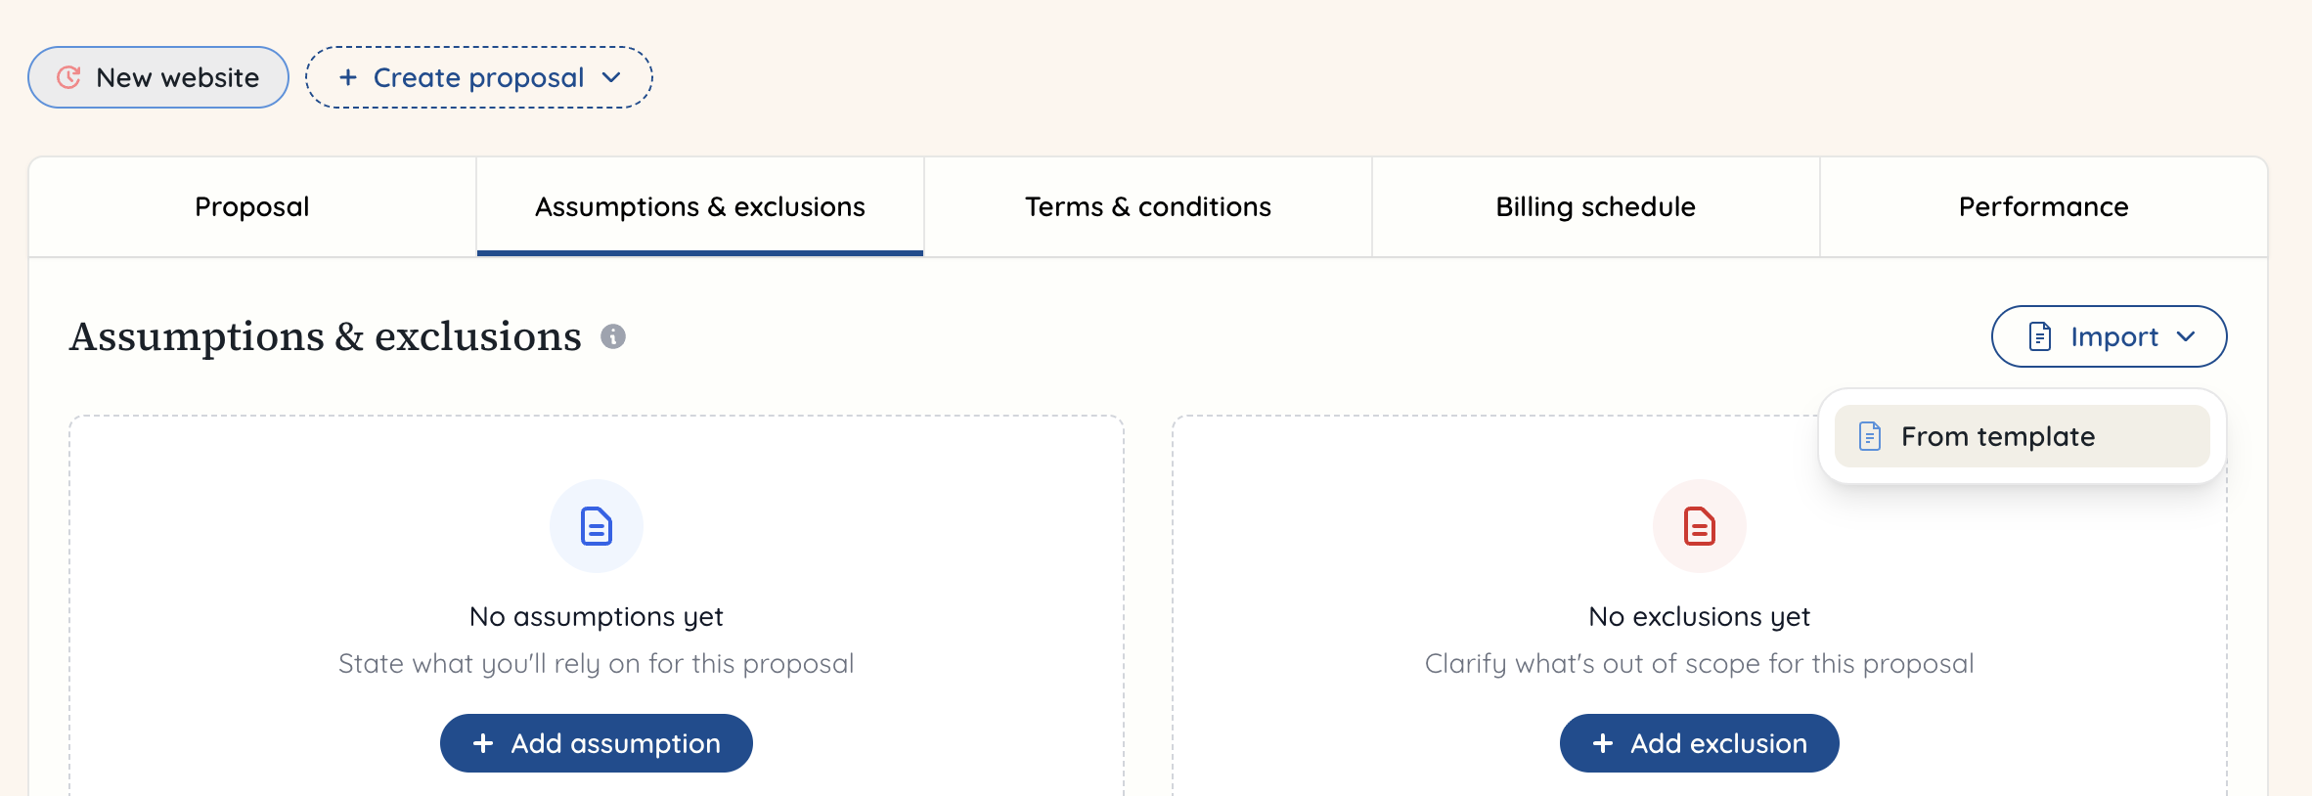Image resolution: width=2312 pixels, height=796 pixels.
Task: Open the Performance tab
Action: coord(2042,206)
